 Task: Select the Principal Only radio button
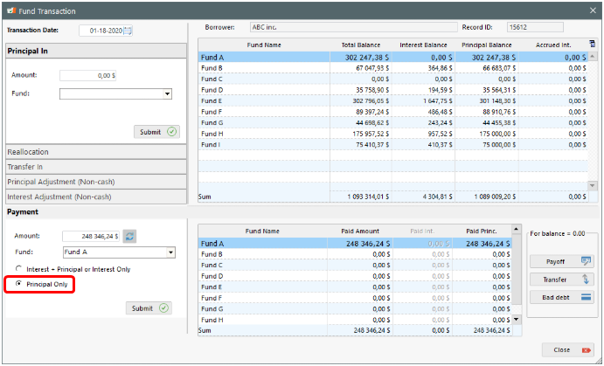(18, 284)
